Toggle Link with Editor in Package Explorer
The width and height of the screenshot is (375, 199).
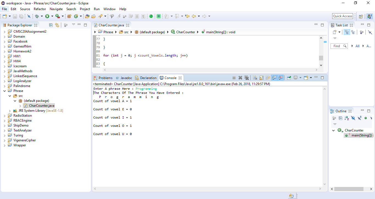click(x=57, y=25)
